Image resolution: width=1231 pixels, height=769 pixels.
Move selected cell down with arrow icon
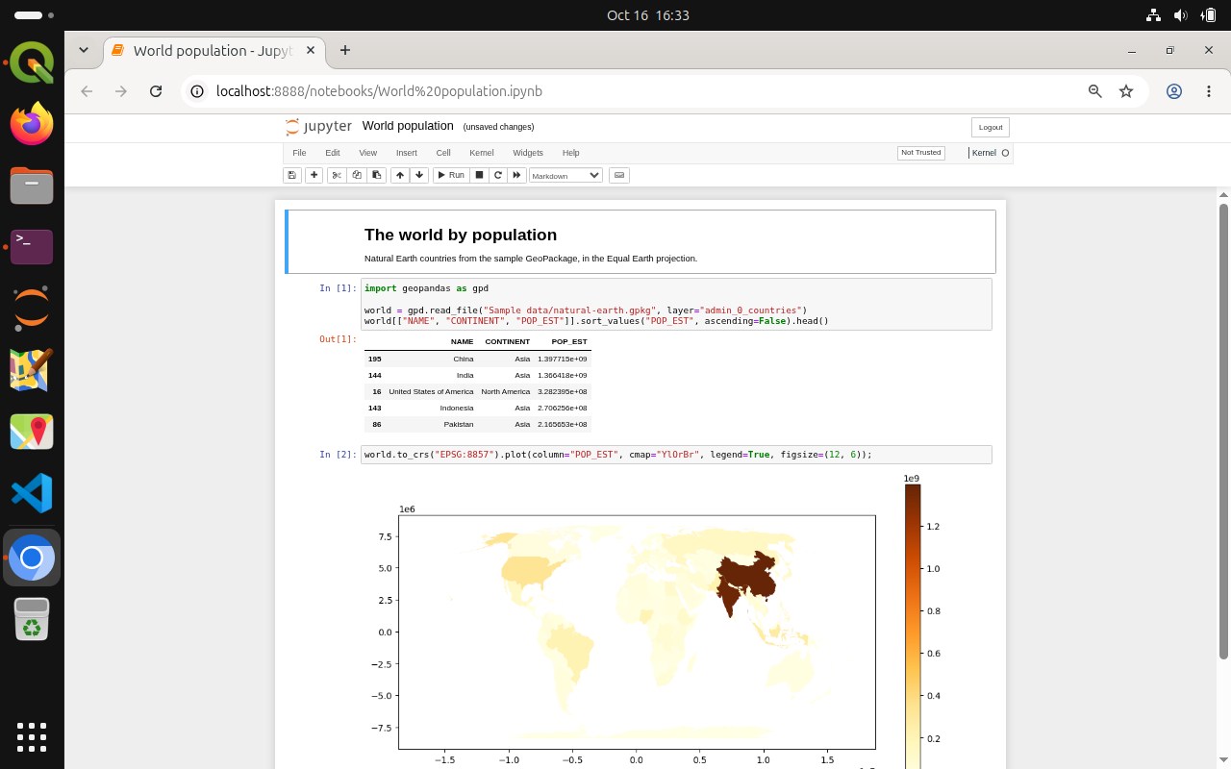(x=419, y=175)
